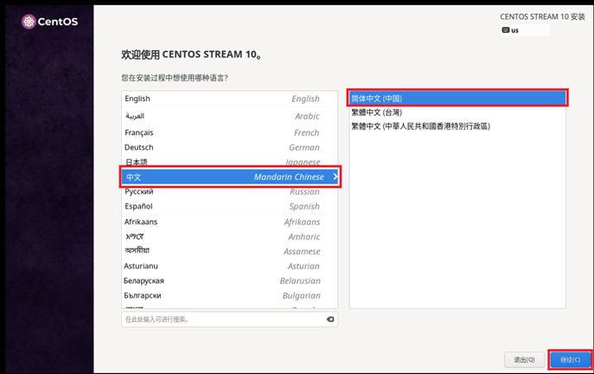Choose 繁體中文 Hong Kong locale
594x374 pixels.
click(x=457, y=126)
